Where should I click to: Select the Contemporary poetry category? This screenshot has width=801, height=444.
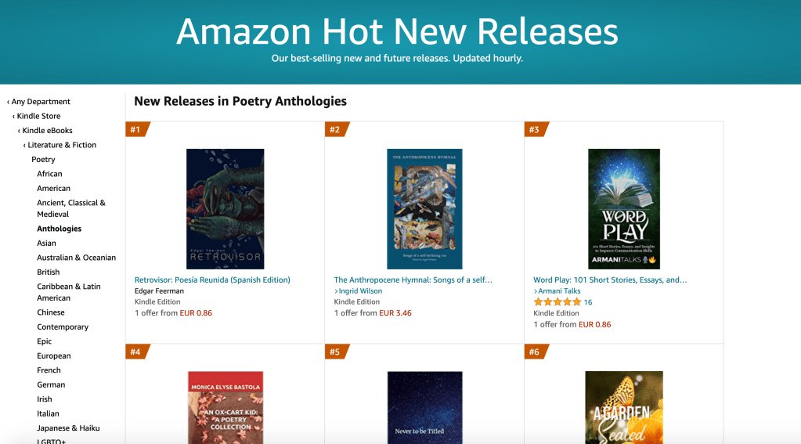pos(63,327)
